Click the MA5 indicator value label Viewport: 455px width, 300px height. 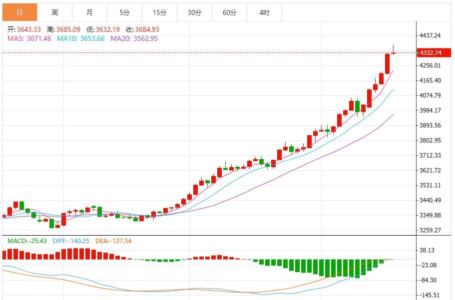[x=29, y=38]
